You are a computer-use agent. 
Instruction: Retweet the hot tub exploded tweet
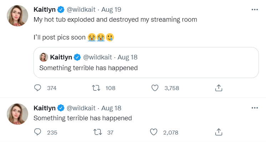96,88
